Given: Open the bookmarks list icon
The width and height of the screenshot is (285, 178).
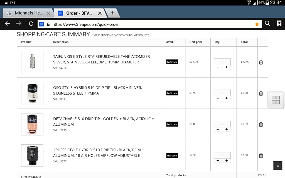Looking at the screenshot, I should click(279, 24).
